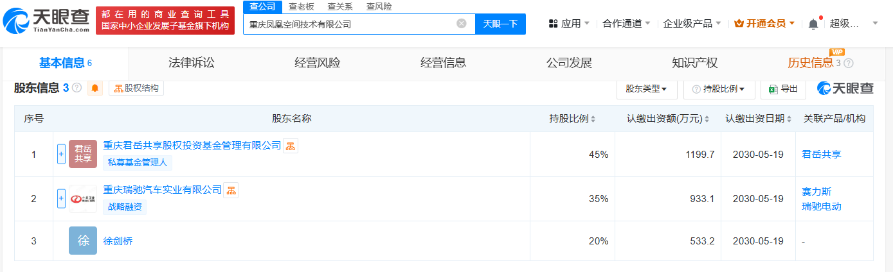
Task: Switch to the 查老板 search tab
Action: pyautogui.click(x=302, y=6)
